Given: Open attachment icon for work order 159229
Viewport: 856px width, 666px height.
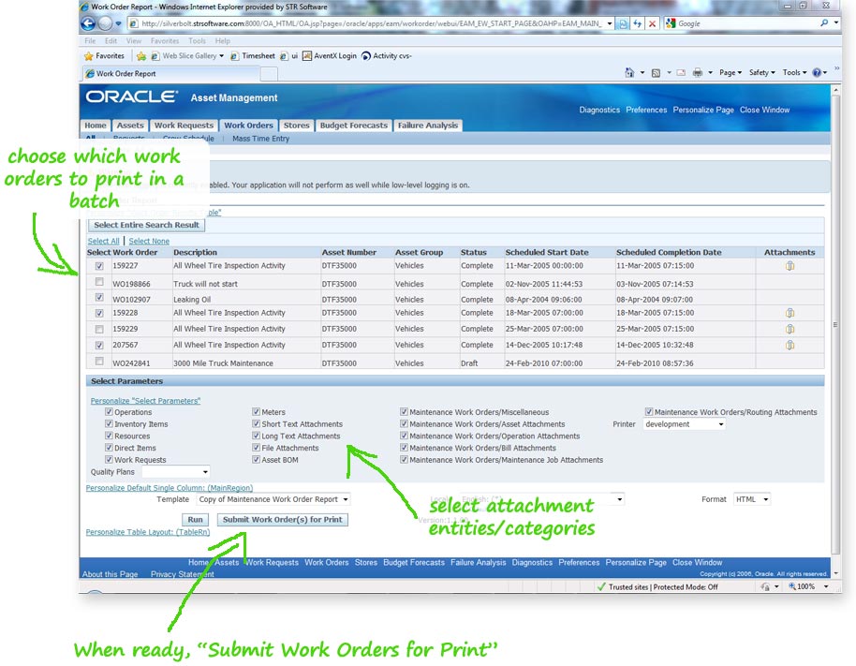Looking at the screenshot, I should coord(790,329).
